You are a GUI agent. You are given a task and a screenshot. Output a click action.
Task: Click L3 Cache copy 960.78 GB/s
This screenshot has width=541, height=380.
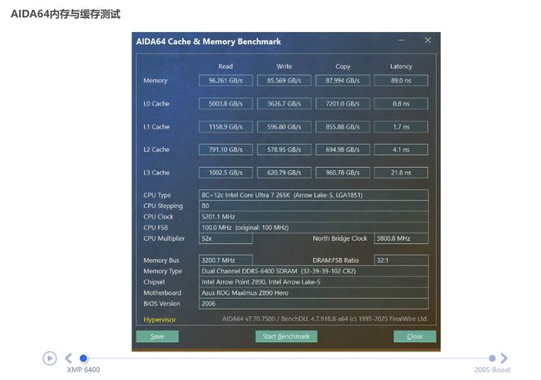[x=343, y=173]
